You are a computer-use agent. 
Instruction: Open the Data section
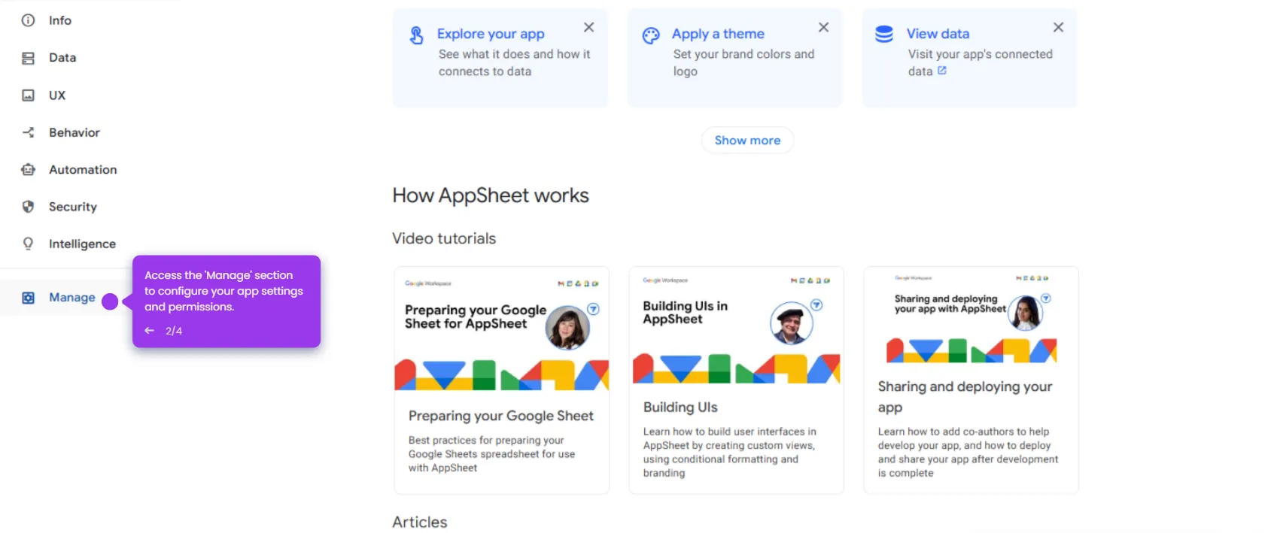coord(62,58)
